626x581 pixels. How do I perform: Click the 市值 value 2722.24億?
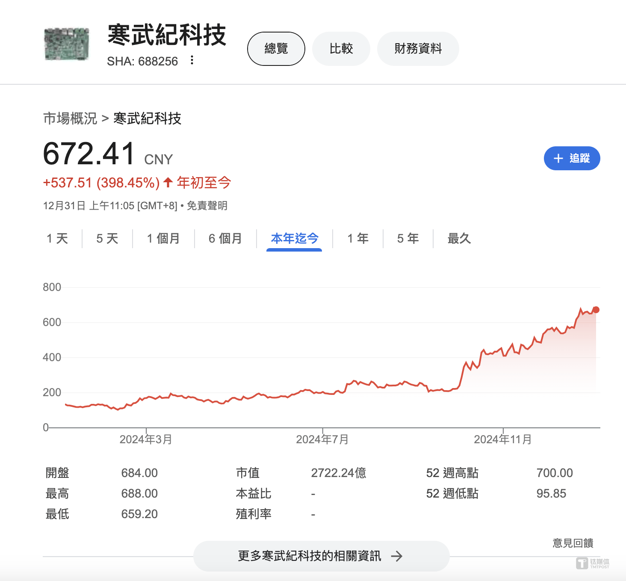tap(339, 473)
